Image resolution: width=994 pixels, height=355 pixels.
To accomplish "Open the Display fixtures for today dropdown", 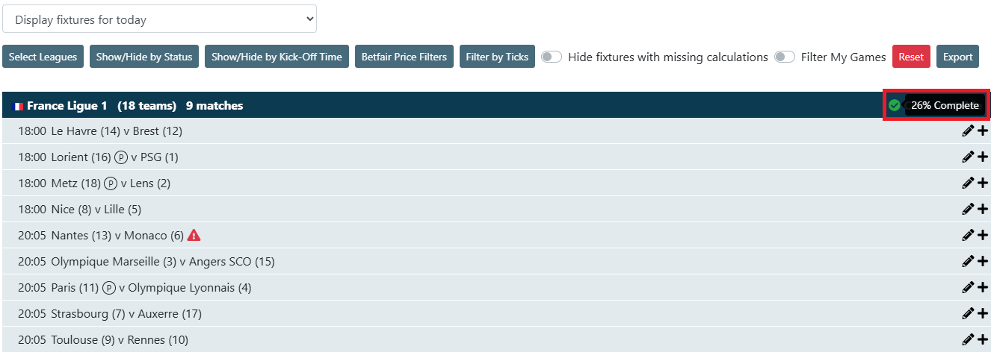I will [159, 19].
